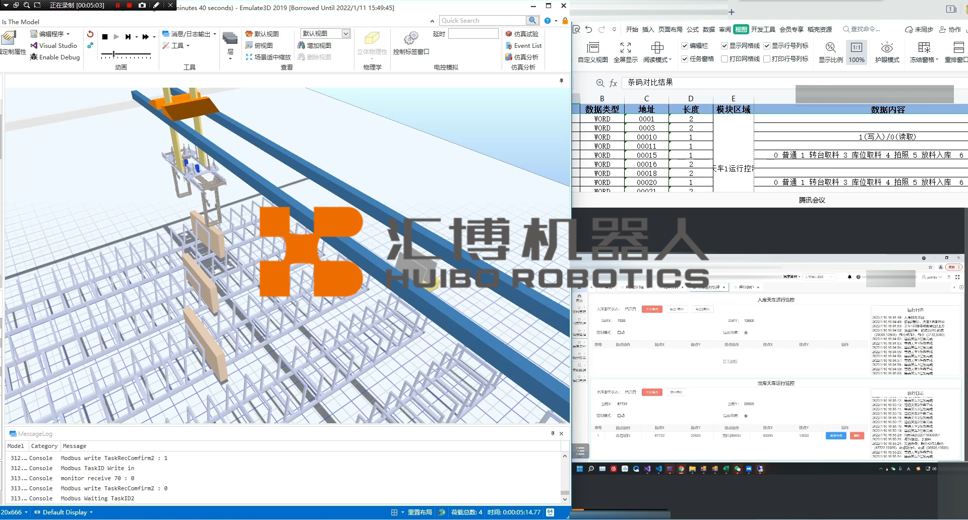Uncheck 显示行号列标 show headers checkbox

(x=767, y=46)
